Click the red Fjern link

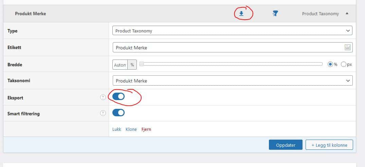point(146,129)
